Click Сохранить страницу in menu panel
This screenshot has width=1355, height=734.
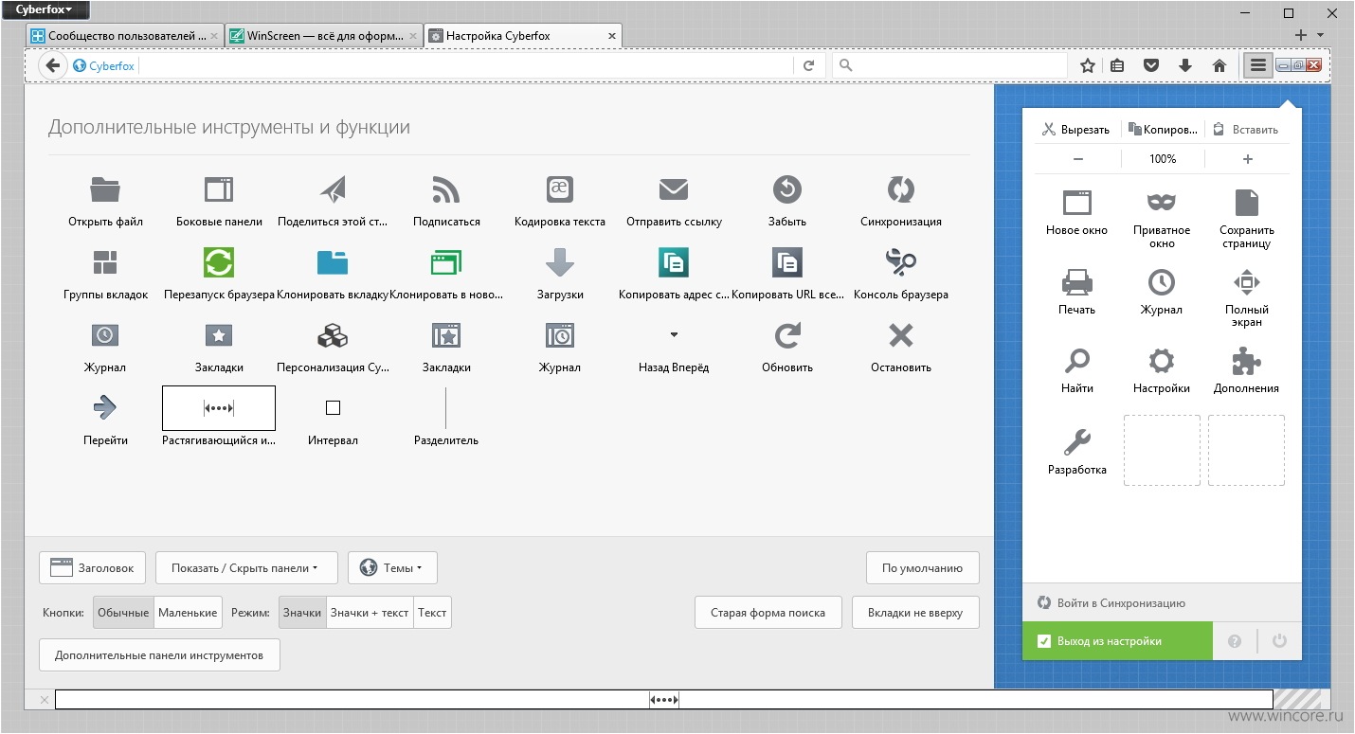[1247, 217]
